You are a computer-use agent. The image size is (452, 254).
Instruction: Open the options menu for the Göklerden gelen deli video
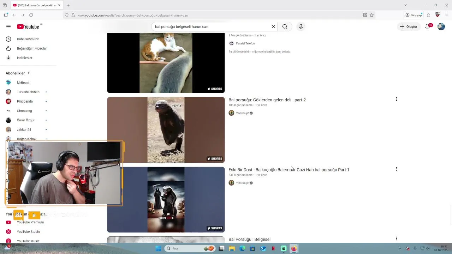(x=397, y=99)
